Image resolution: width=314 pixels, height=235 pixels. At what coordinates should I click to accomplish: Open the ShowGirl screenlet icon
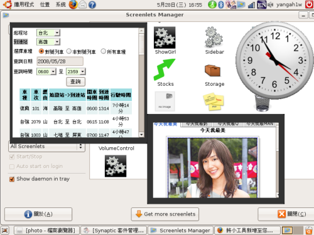pos(165,38)
